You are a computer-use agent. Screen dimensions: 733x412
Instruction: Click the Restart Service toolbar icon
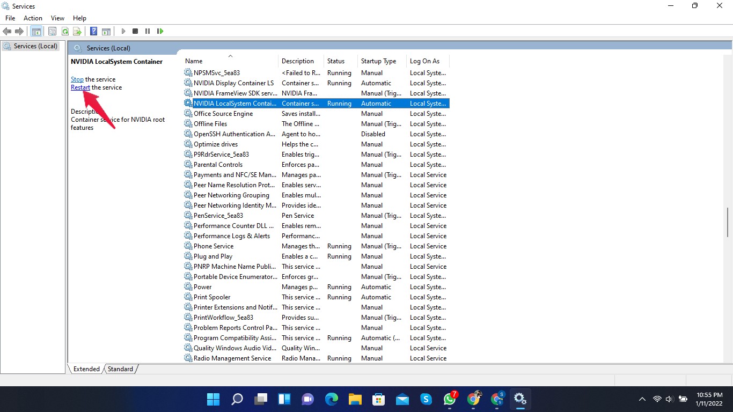(160, 32)
